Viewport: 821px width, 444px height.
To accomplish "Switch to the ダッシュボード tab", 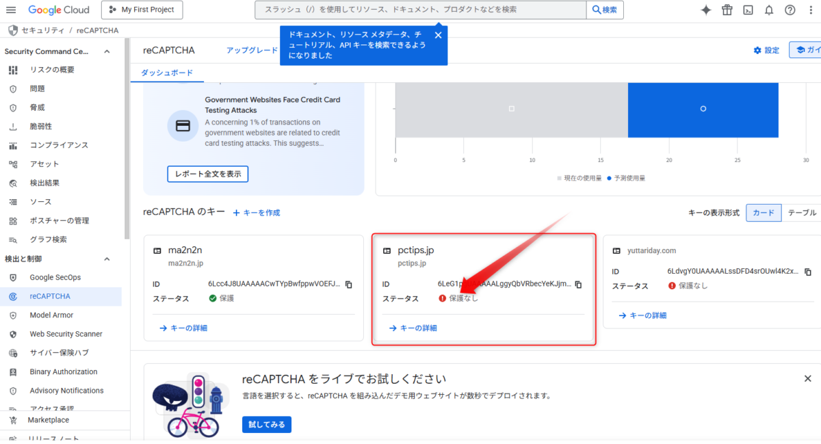I will 167,72.
